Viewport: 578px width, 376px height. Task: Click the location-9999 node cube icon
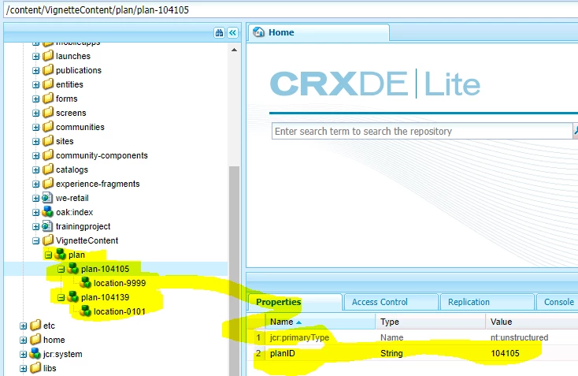pos(86,283)
